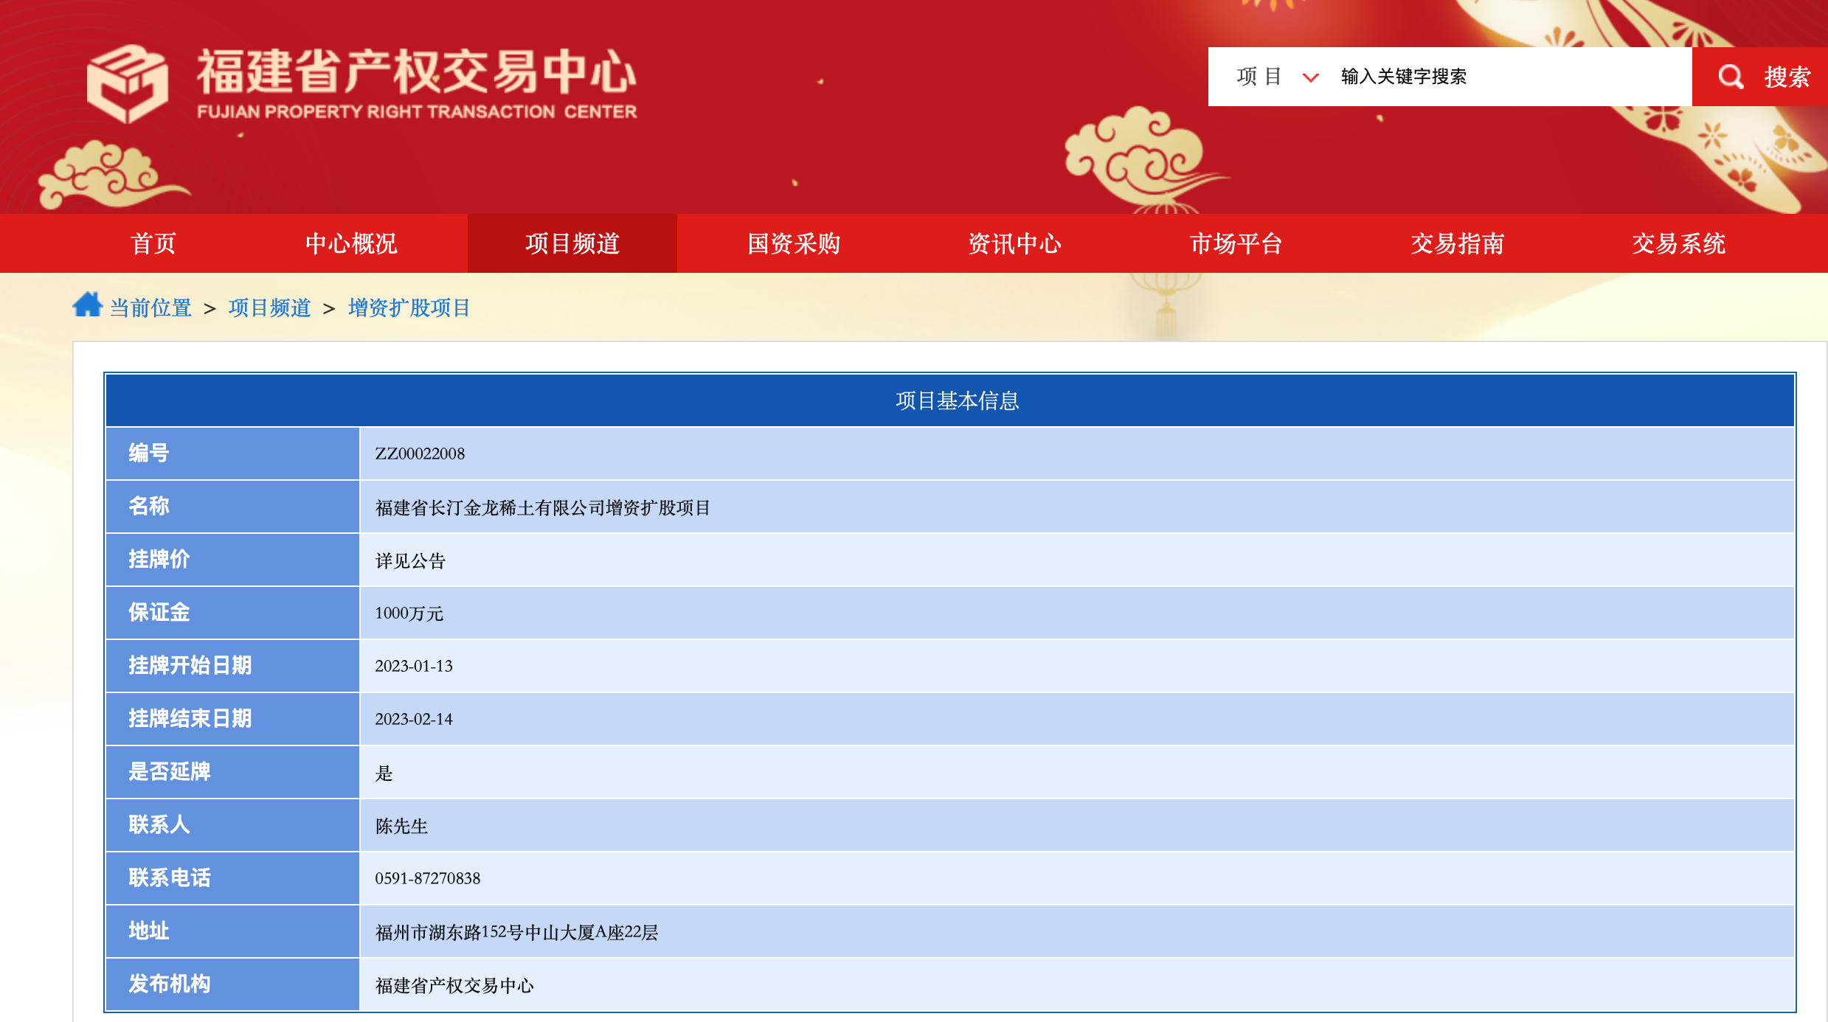Select the 项目频道 navigation tab
This screenshot has height=1022, width=1828.
(x=572, y=243)
